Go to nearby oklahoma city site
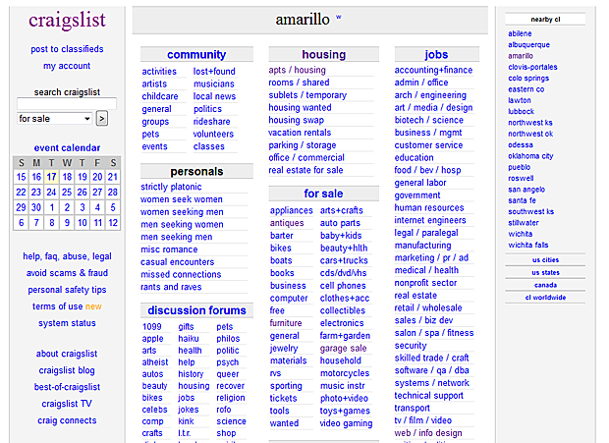 530,156
